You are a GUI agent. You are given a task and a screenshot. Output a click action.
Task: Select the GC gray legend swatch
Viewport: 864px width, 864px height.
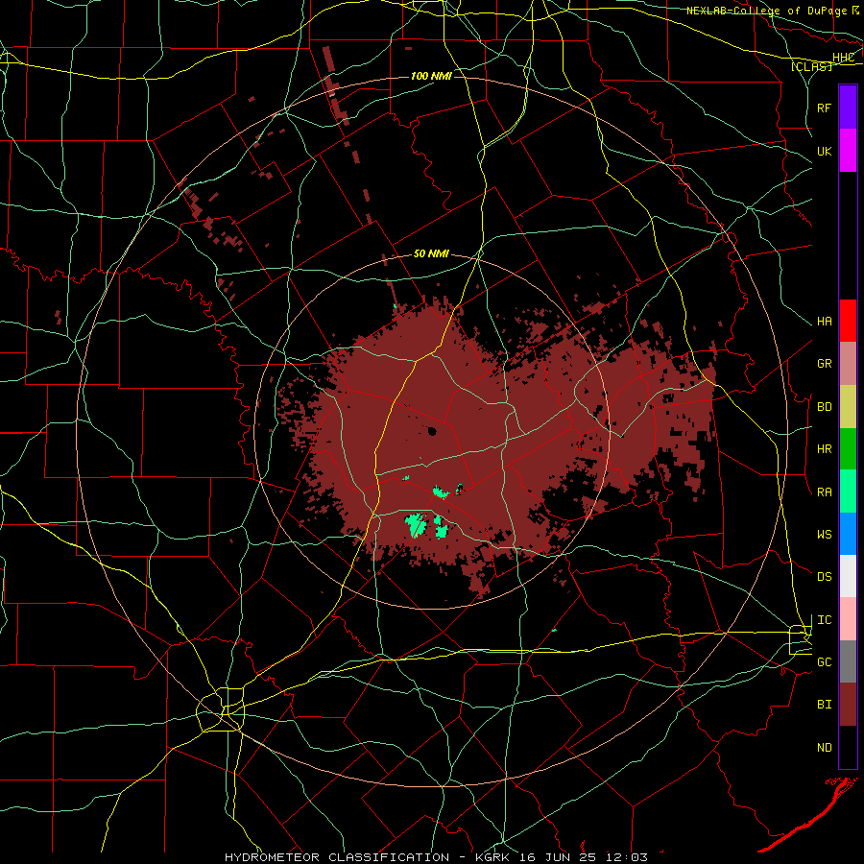click(x=848, y=661)
